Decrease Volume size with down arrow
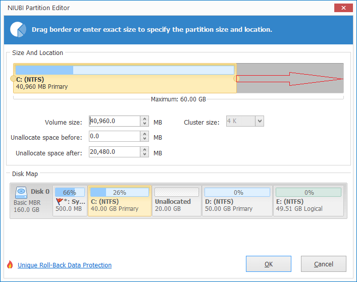The width and height of the screenshot is (357, 282). (x=145, y=124)
